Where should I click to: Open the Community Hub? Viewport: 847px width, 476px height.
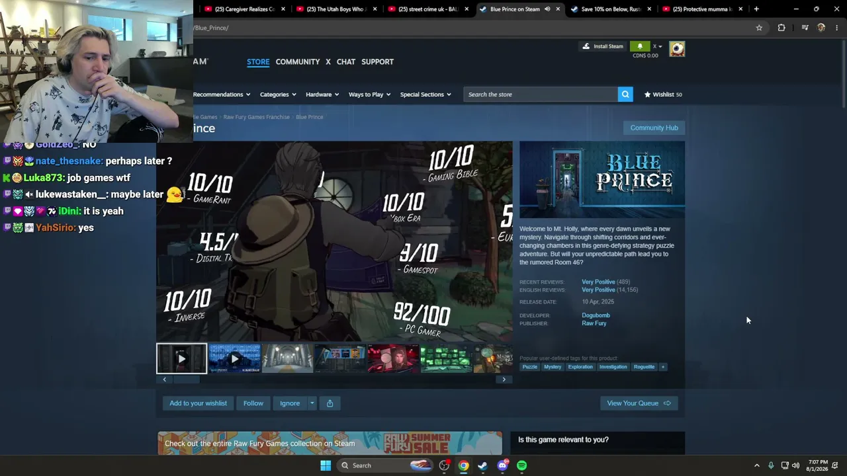pos(654,128)
